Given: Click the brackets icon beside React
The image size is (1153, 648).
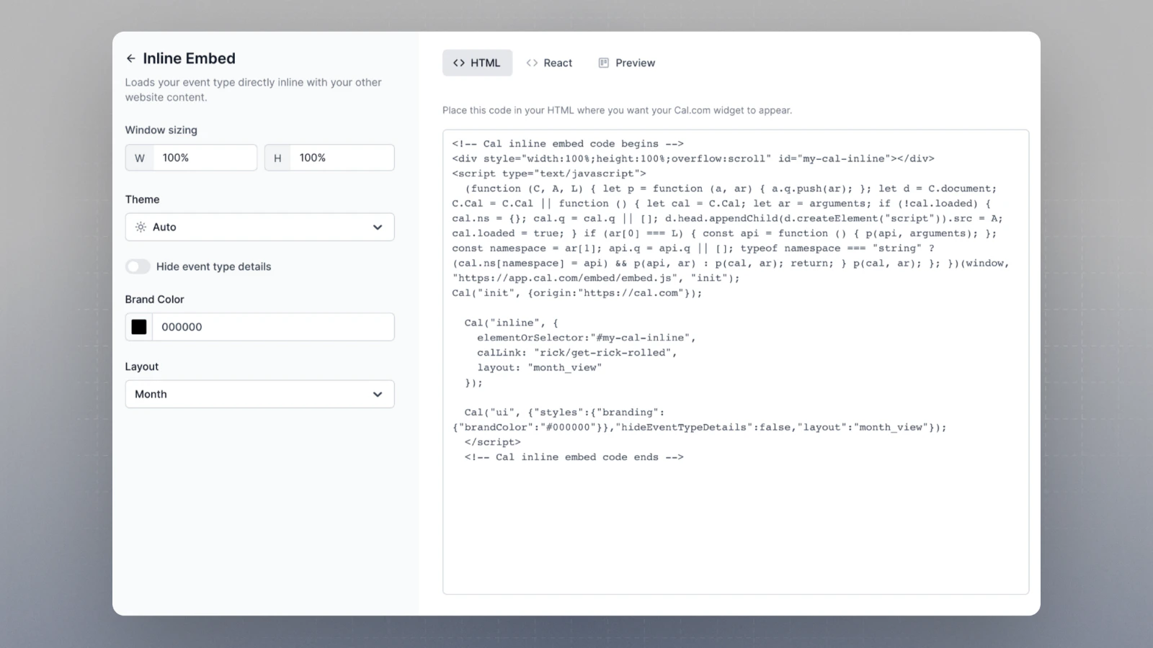Looking at the screenshot, I should 531,63.
